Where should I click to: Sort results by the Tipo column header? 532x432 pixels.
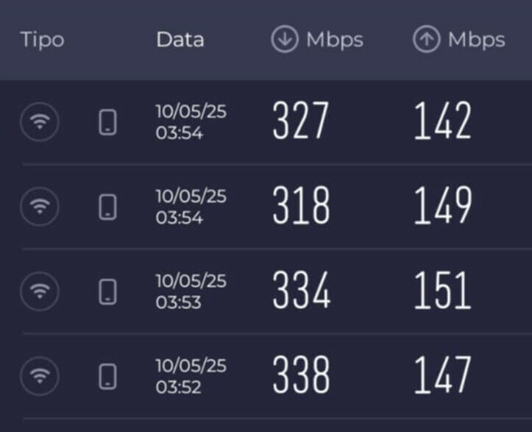pyautogui.click(x=43, y=40)
